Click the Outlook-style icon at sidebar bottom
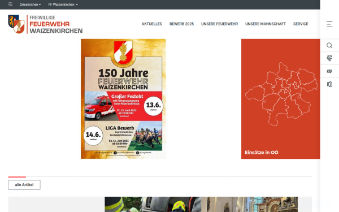Viewport: 339px width, 212px height. coord(329,84)
